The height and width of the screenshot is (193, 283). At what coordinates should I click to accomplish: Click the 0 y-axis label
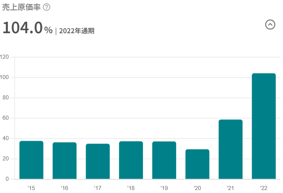[7, 179]
